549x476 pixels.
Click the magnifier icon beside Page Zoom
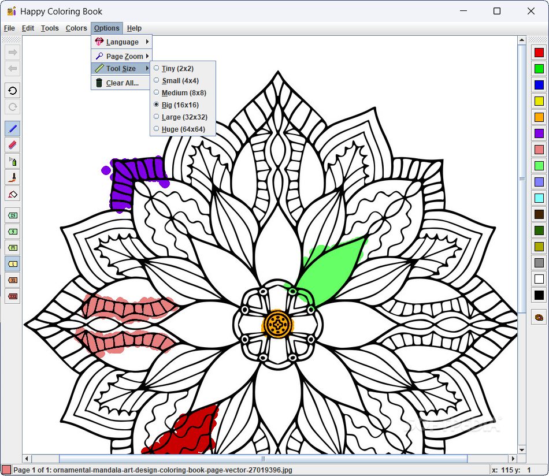pyautogui.click(x=99, y=56)
